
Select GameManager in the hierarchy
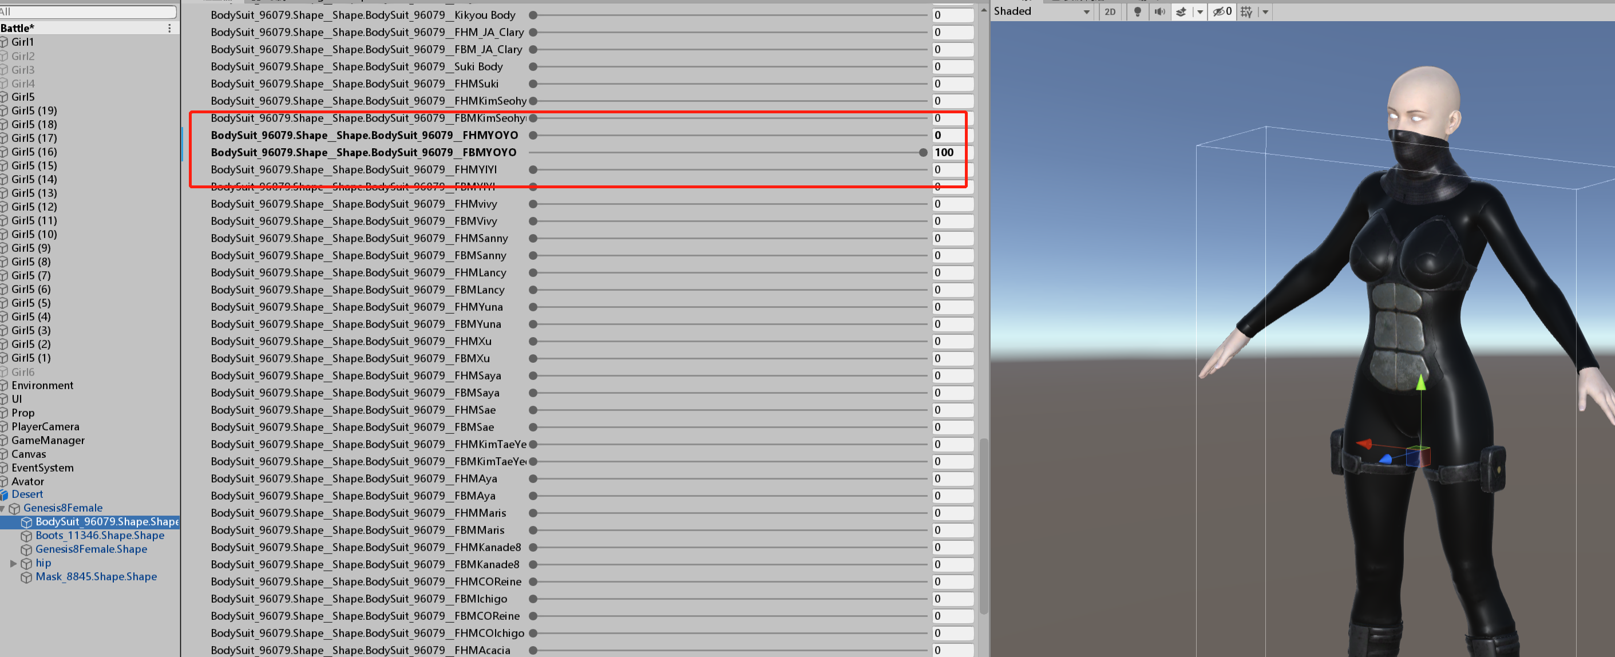[47, 440]
